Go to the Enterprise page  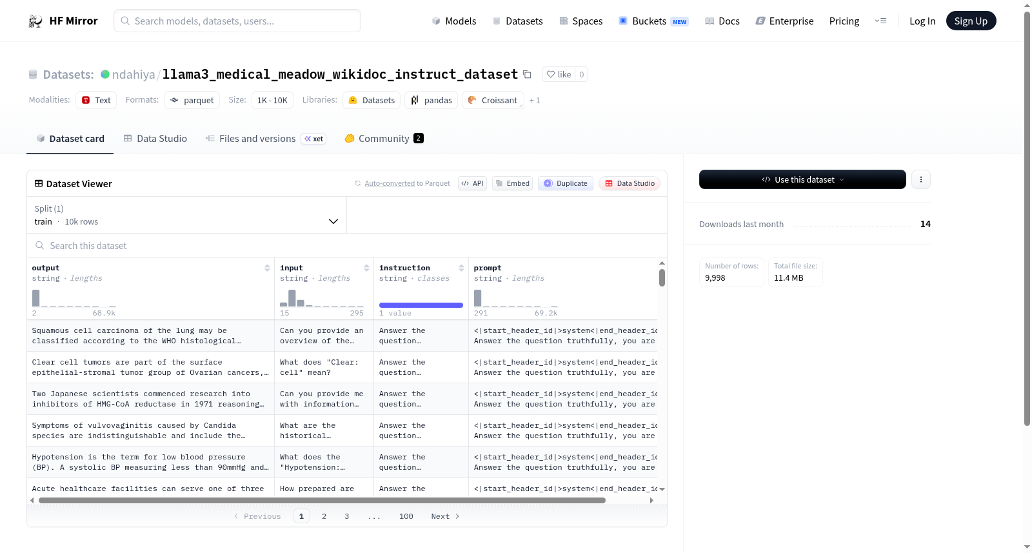784,21
